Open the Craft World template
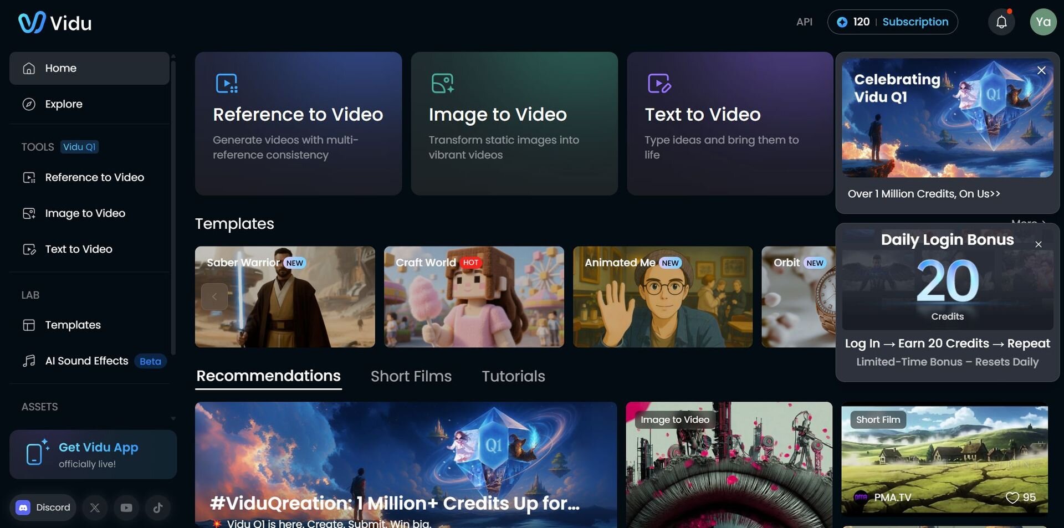Image resolution: width=1064 pixels, height=528 pixels. (474, 297)
